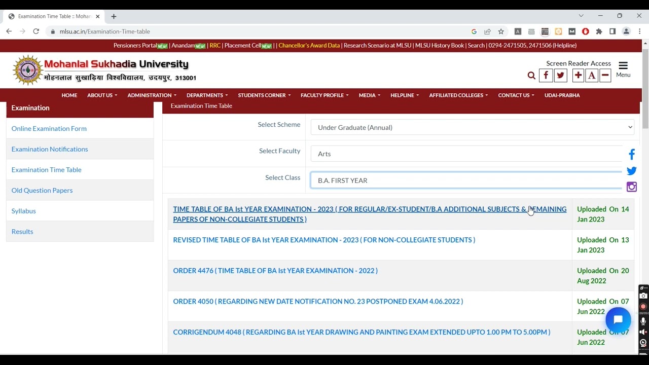Expand the AFFILIATED COLLEGES menu
Viewport: 649px width, 365px height.
(x=458, y=95)
